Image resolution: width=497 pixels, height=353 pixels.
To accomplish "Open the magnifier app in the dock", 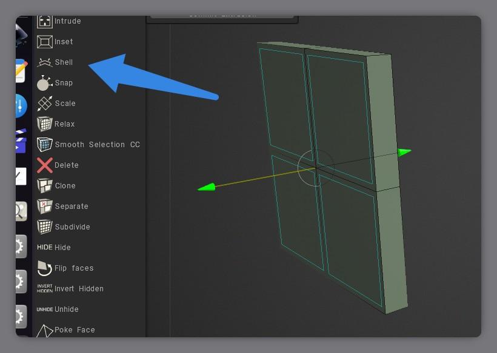I will tap(21, 211).
